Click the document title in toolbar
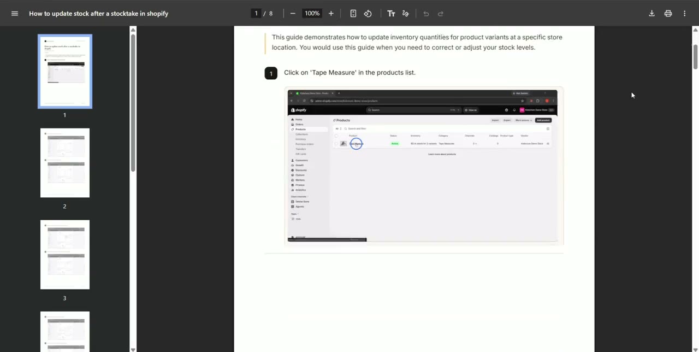The image size is (699, 352). pos(99,13)
